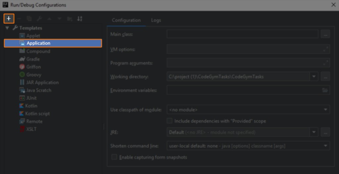The height and width of the screenshot is (174, 339).
Task: Pick the Kotlin template icon
Action: pos(22,106)
